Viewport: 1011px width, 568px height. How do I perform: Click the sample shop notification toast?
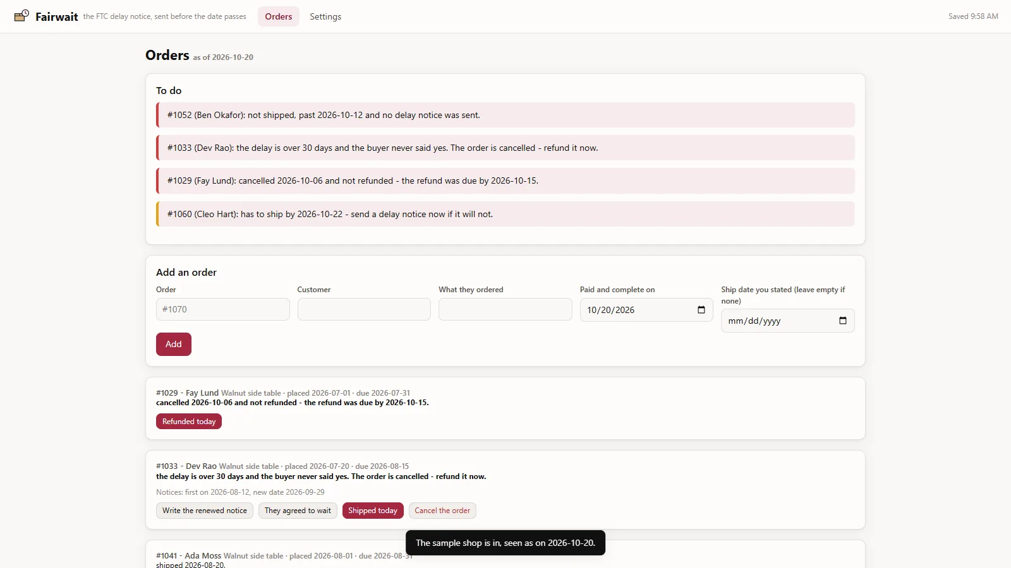pyautogui.click(x=505, y=543)
